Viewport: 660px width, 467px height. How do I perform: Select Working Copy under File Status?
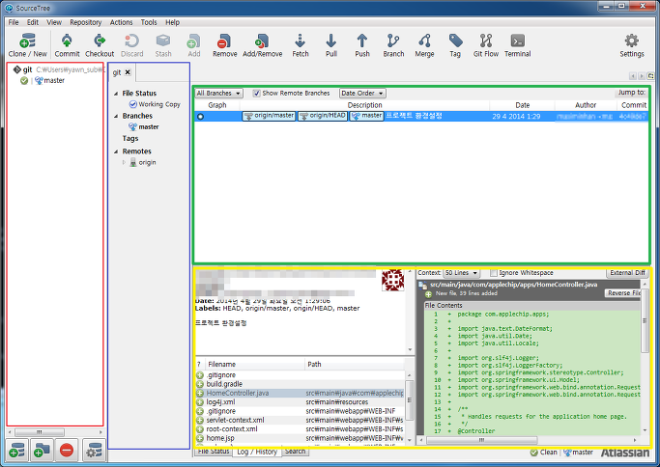[155, 104]
